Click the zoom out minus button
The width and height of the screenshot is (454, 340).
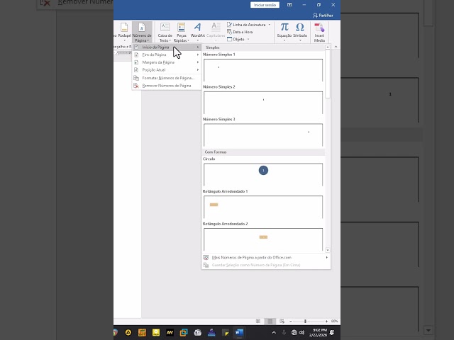(290, 321)
